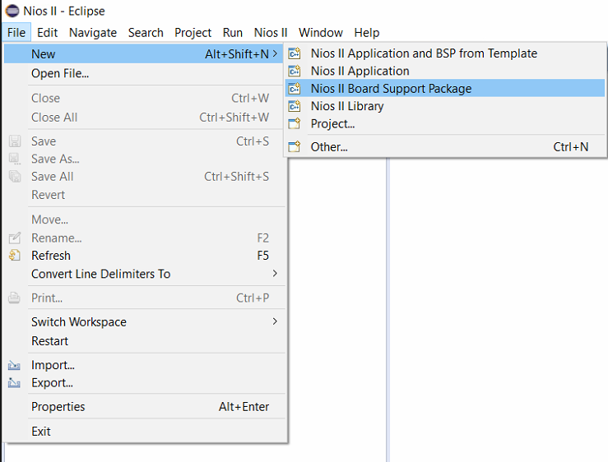This screenshot has width=608, height=462.
Task: Open the Navigate menu
Action: point(93,33)
